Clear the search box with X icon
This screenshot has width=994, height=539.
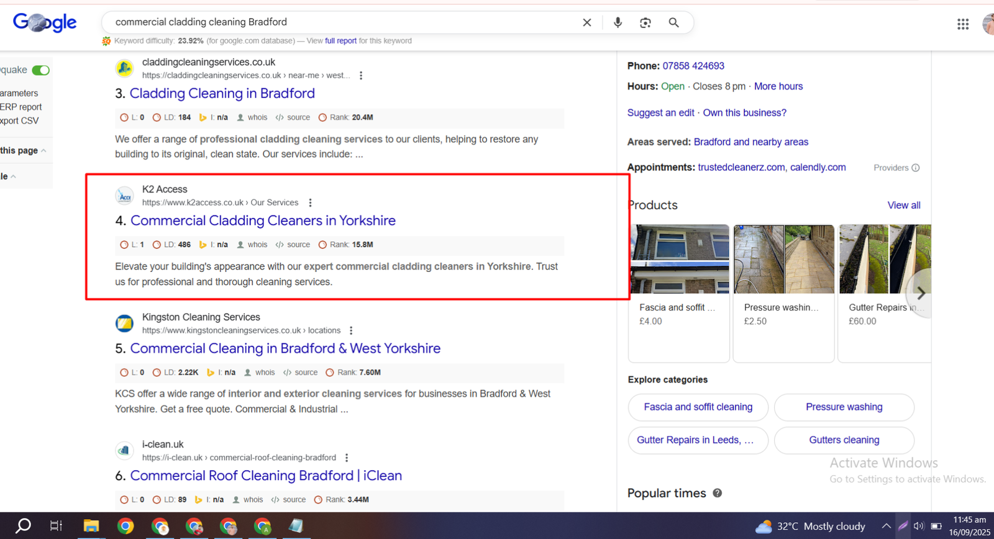[586, 22]
